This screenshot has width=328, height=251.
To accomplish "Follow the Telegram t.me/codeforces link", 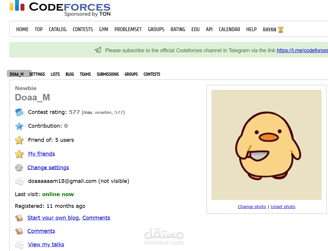I will click(x=302, y=50).
